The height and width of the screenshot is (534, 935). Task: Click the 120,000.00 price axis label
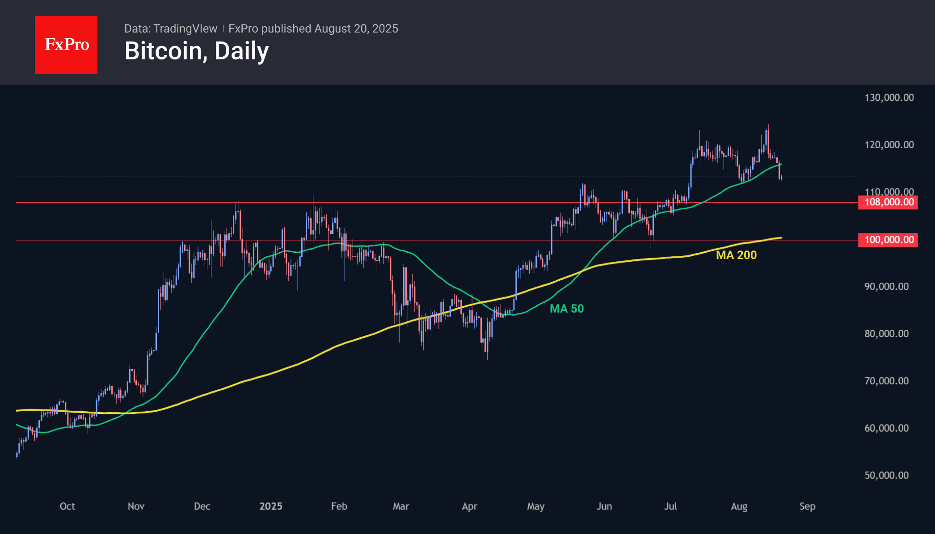889,145
